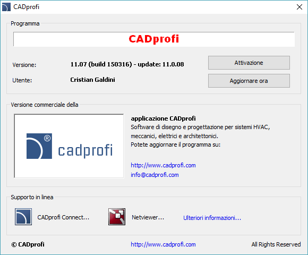Click the Attivazione button
308x255 pixels.
249,63
